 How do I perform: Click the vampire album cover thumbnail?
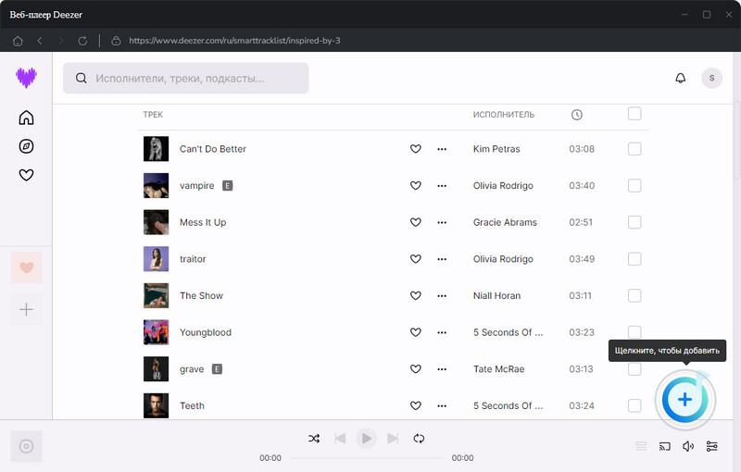click(x=156, y=185)
